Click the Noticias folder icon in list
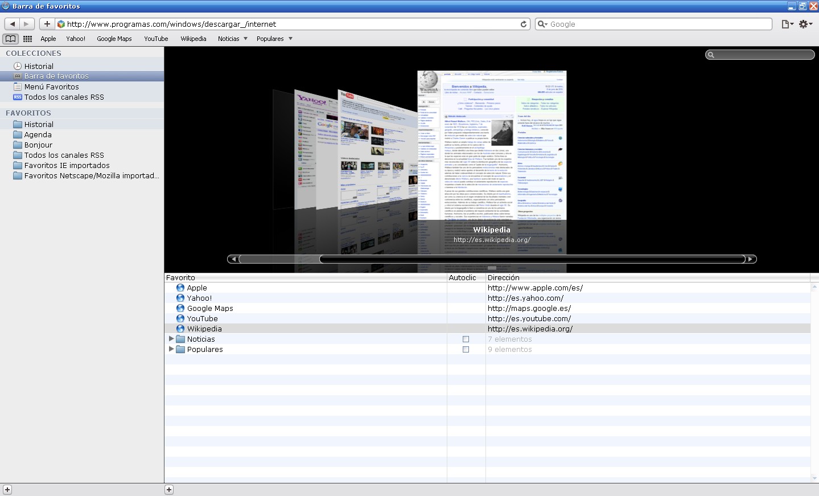Image resolution: width=819 pixels, height=496 pixels. click(x=180, y=339)
